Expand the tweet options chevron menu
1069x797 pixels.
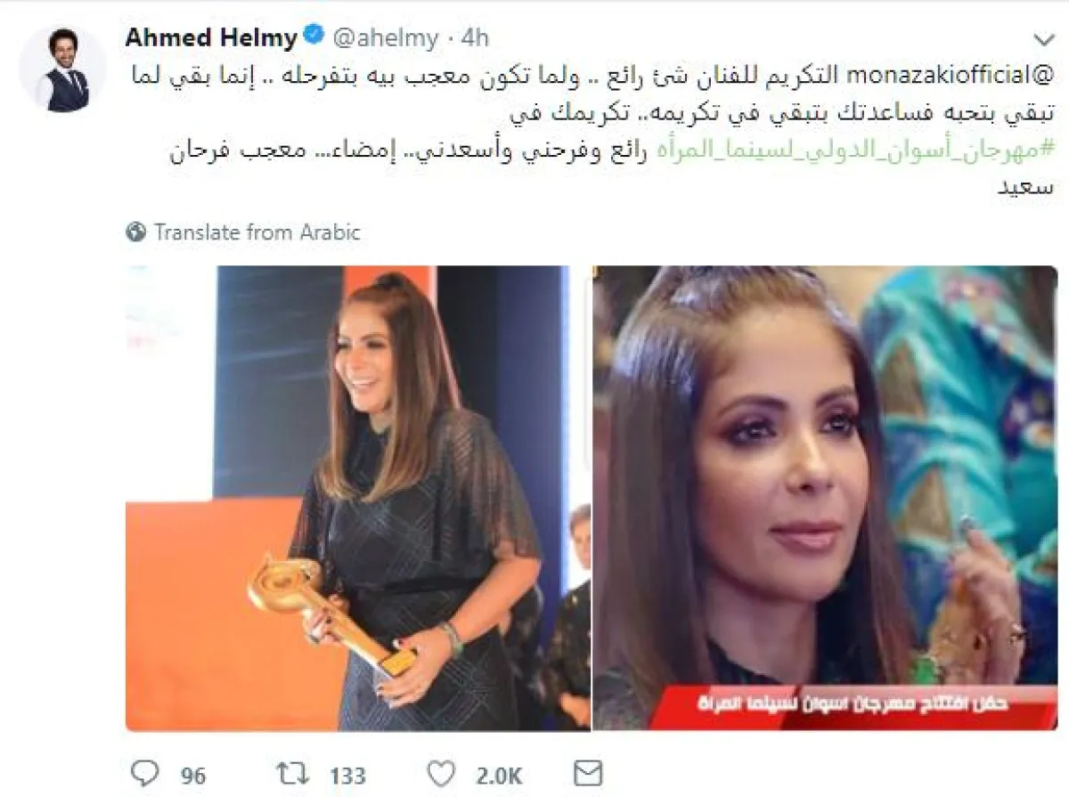[x=1044, y=40]
